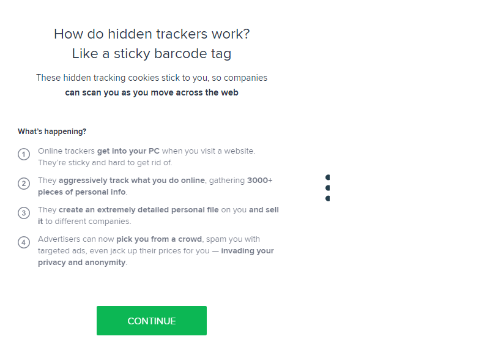Click bold text '3000+' in step two
Viewport: 501px width, 358px height.
(260, 181)
